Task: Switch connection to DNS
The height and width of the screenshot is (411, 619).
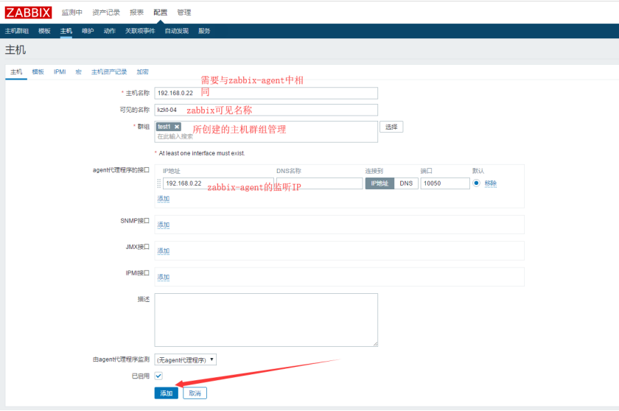Action: tap(406, 183)
